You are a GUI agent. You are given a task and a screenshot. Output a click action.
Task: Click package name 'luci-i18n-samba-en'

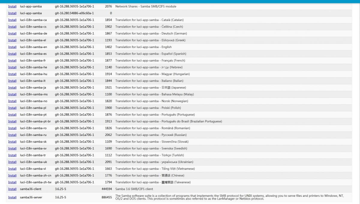(34, 47)
